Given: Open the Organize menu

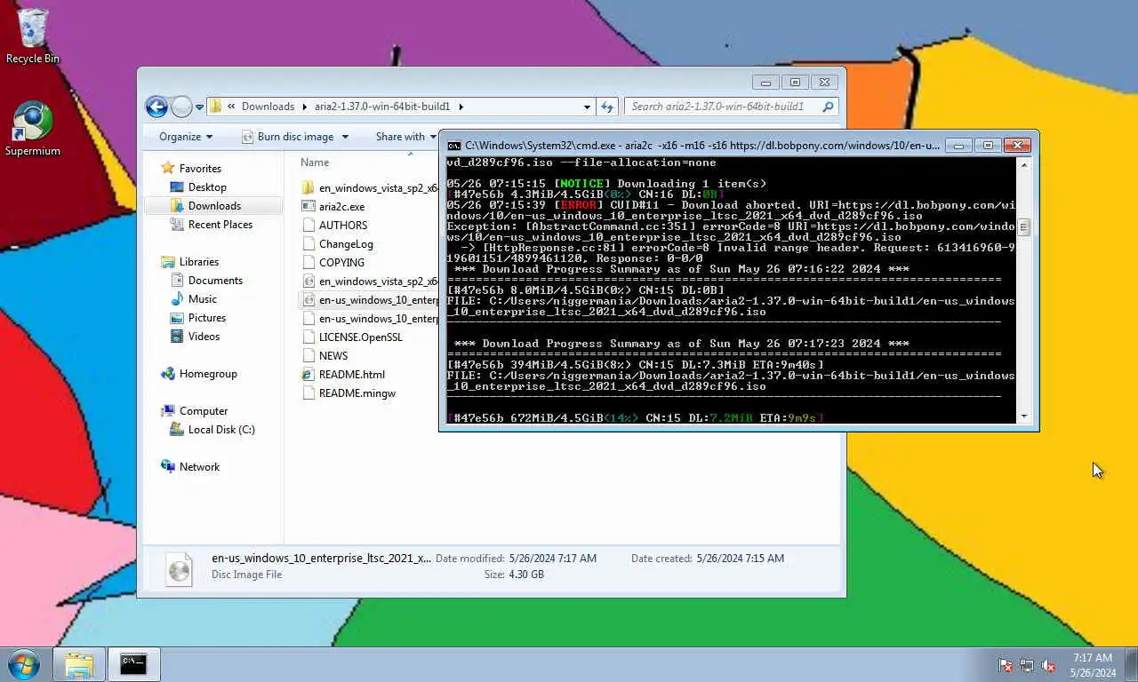Looking at the screenshot, I should [x=186, y=137].
